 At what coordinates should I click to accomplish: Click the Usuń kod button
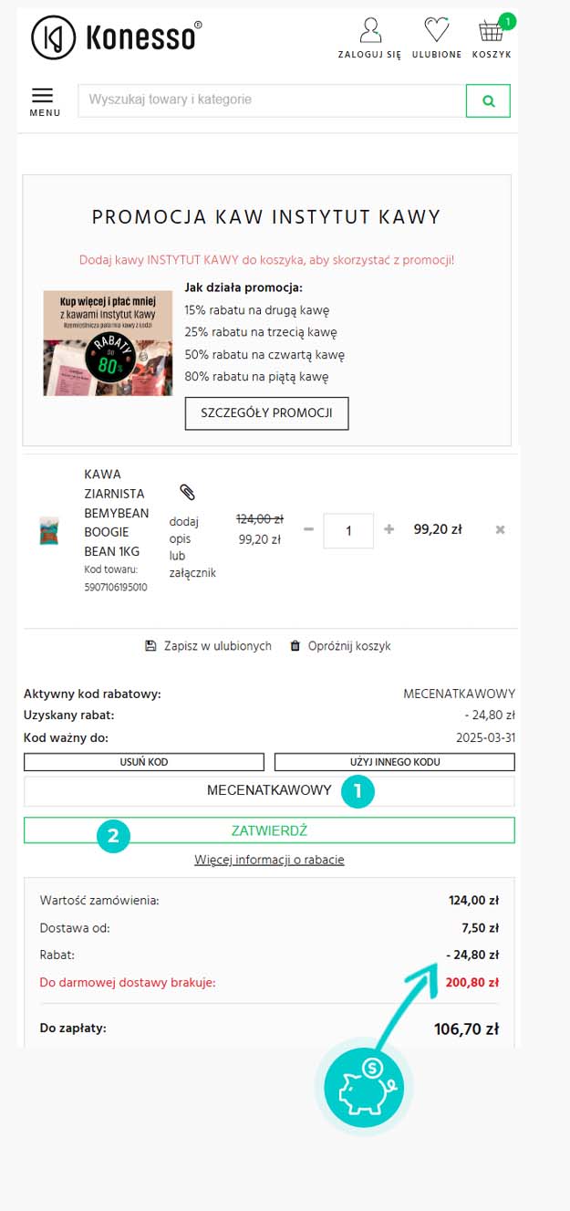[144, 762]
